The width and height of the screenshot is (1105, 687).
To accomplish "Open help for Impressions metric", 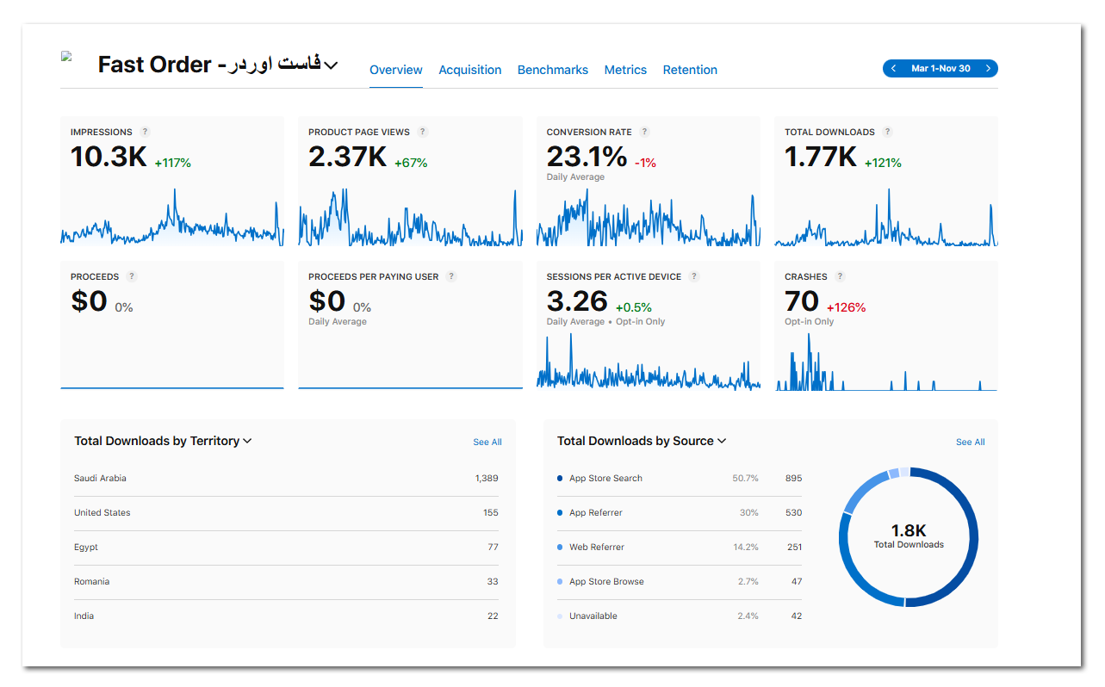I will tap(145, 132).
